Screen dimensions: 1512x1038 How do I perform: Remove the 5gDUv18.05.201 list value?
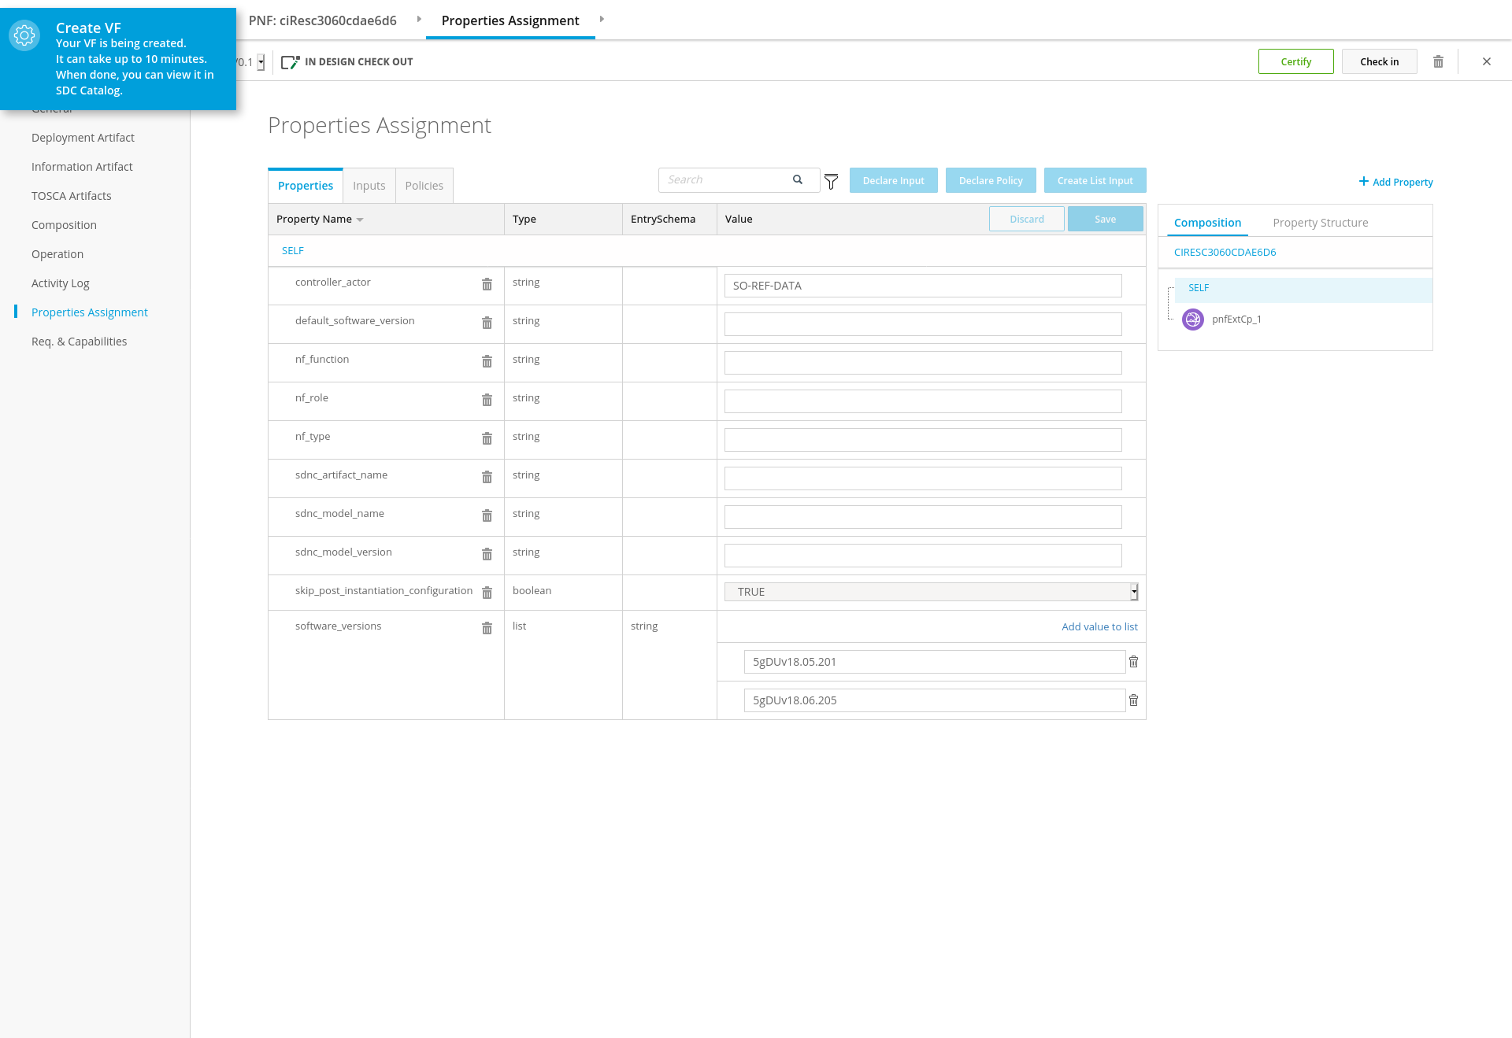[1133, 662]
